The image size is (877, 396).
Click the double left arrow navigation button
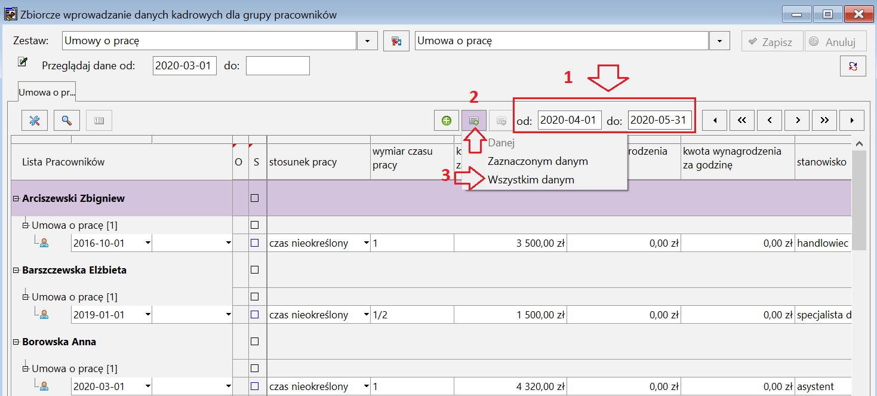742,121
